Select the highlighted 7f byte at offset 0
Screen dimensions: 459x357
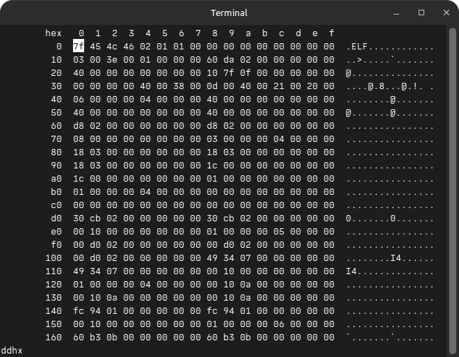(x=79, y=47)
